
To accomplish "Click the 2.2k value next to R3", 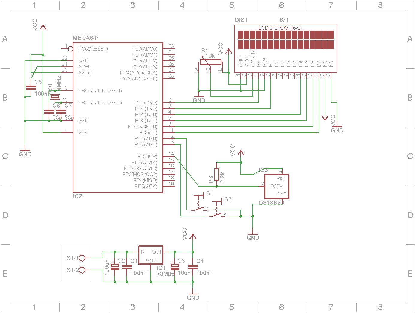I will tap(222, 177).
